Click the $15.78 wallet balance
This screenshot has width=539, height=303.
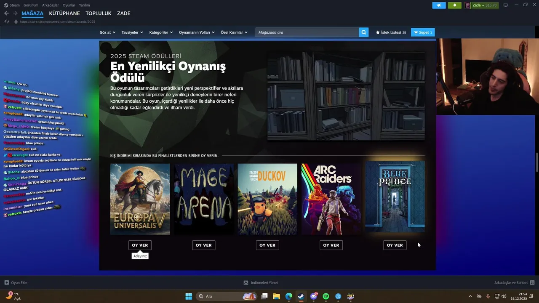click(491, 5)
